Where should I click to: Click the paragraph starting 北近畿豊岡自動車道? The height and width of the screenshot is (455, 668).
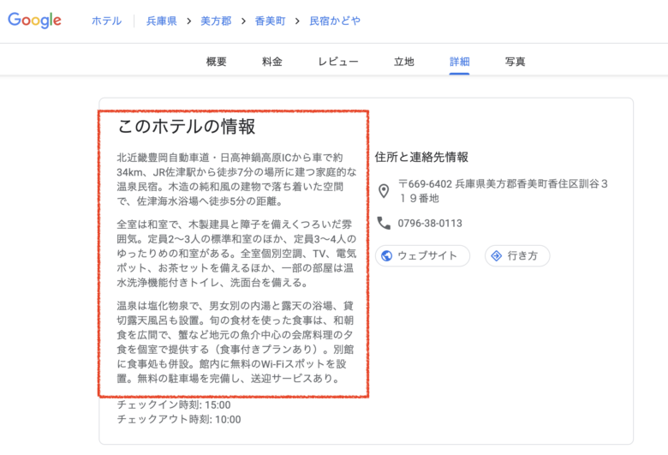236,180
